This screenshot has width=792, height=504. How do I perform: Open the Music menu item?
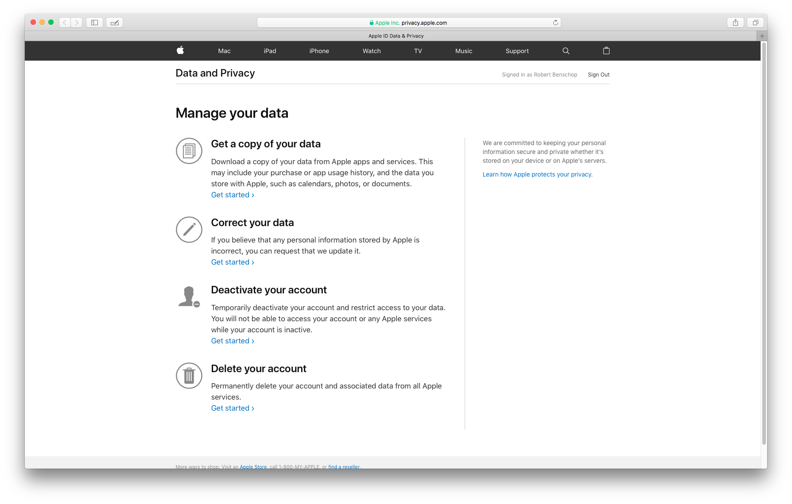(x=464, y=51)
